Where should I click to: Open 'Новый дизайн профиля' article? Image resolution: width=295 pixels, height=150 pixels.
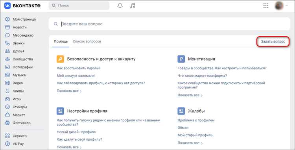(76, 132)
